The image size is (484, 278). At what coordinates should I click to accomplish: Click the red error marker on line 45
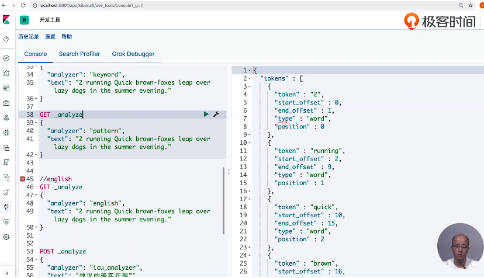(x=22, y=179)
